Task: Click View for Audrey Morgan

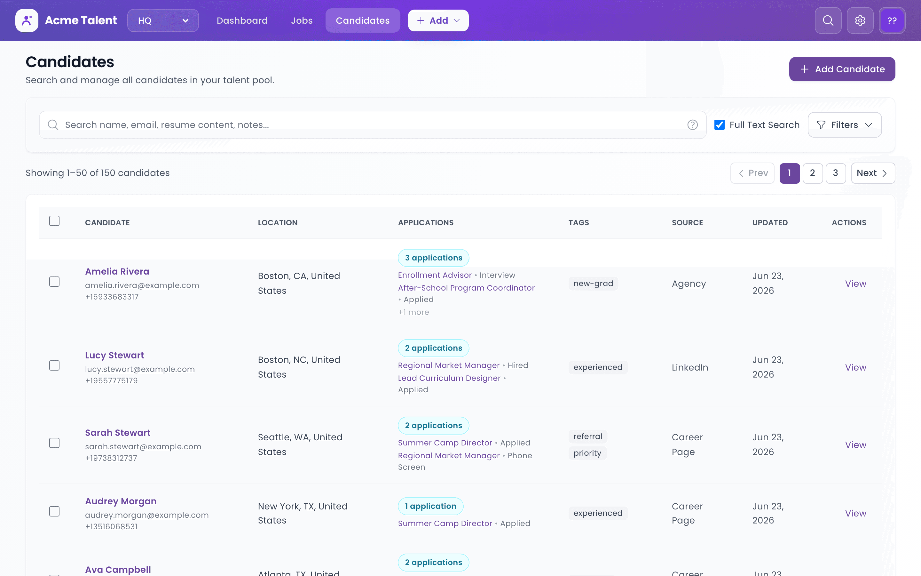Action: point(855,514)
